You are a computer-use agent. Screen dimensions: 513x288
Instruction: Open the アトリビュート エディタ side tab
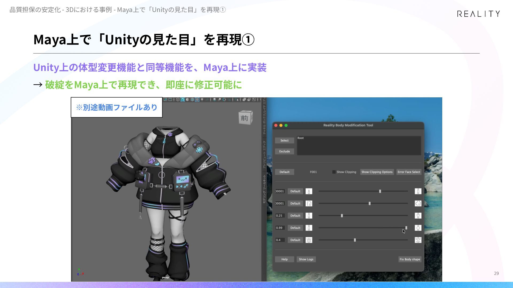point(264,154)
